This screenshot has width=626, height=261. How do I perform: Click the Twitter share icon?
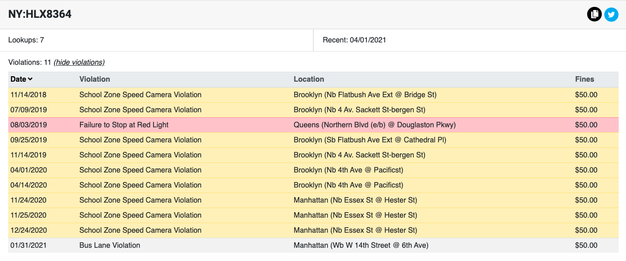pos(611,15)
